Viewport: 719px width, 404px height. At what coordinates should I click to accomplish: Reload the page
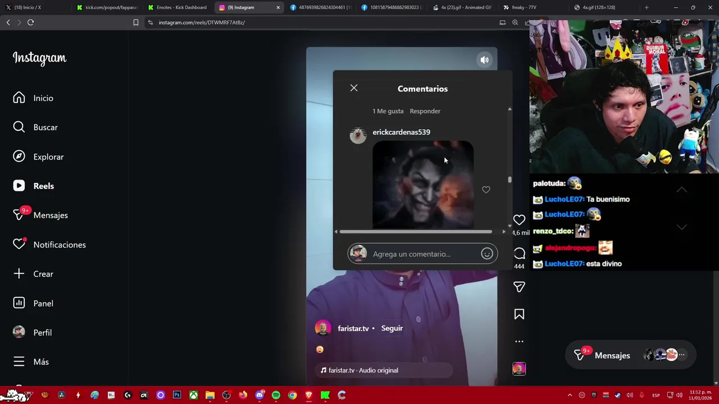click(x=30, y=22)
